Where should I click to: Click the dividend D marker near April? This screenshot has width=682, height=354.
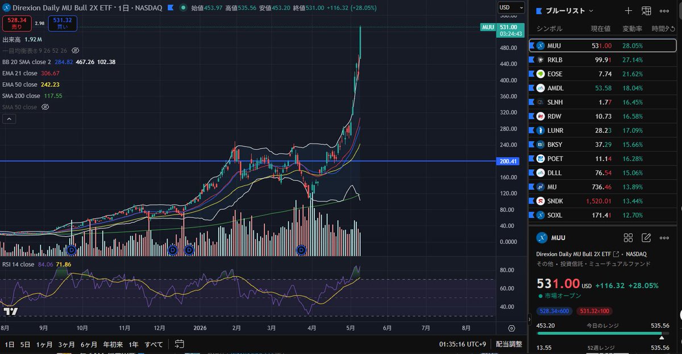[x=302, y=250]
